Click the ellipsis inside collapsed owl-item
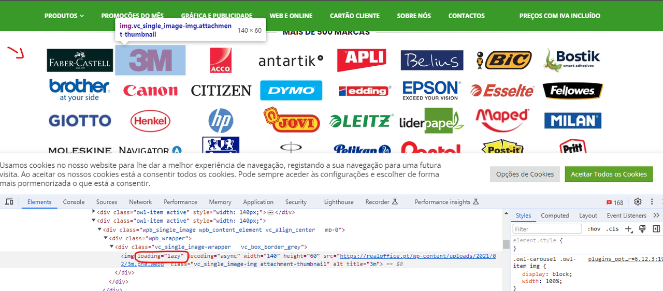 pos(270,212)
